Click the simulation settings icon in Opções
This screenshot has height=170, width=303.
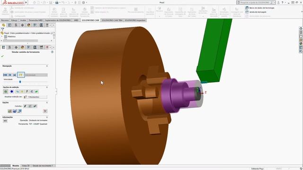coord(45,111)
